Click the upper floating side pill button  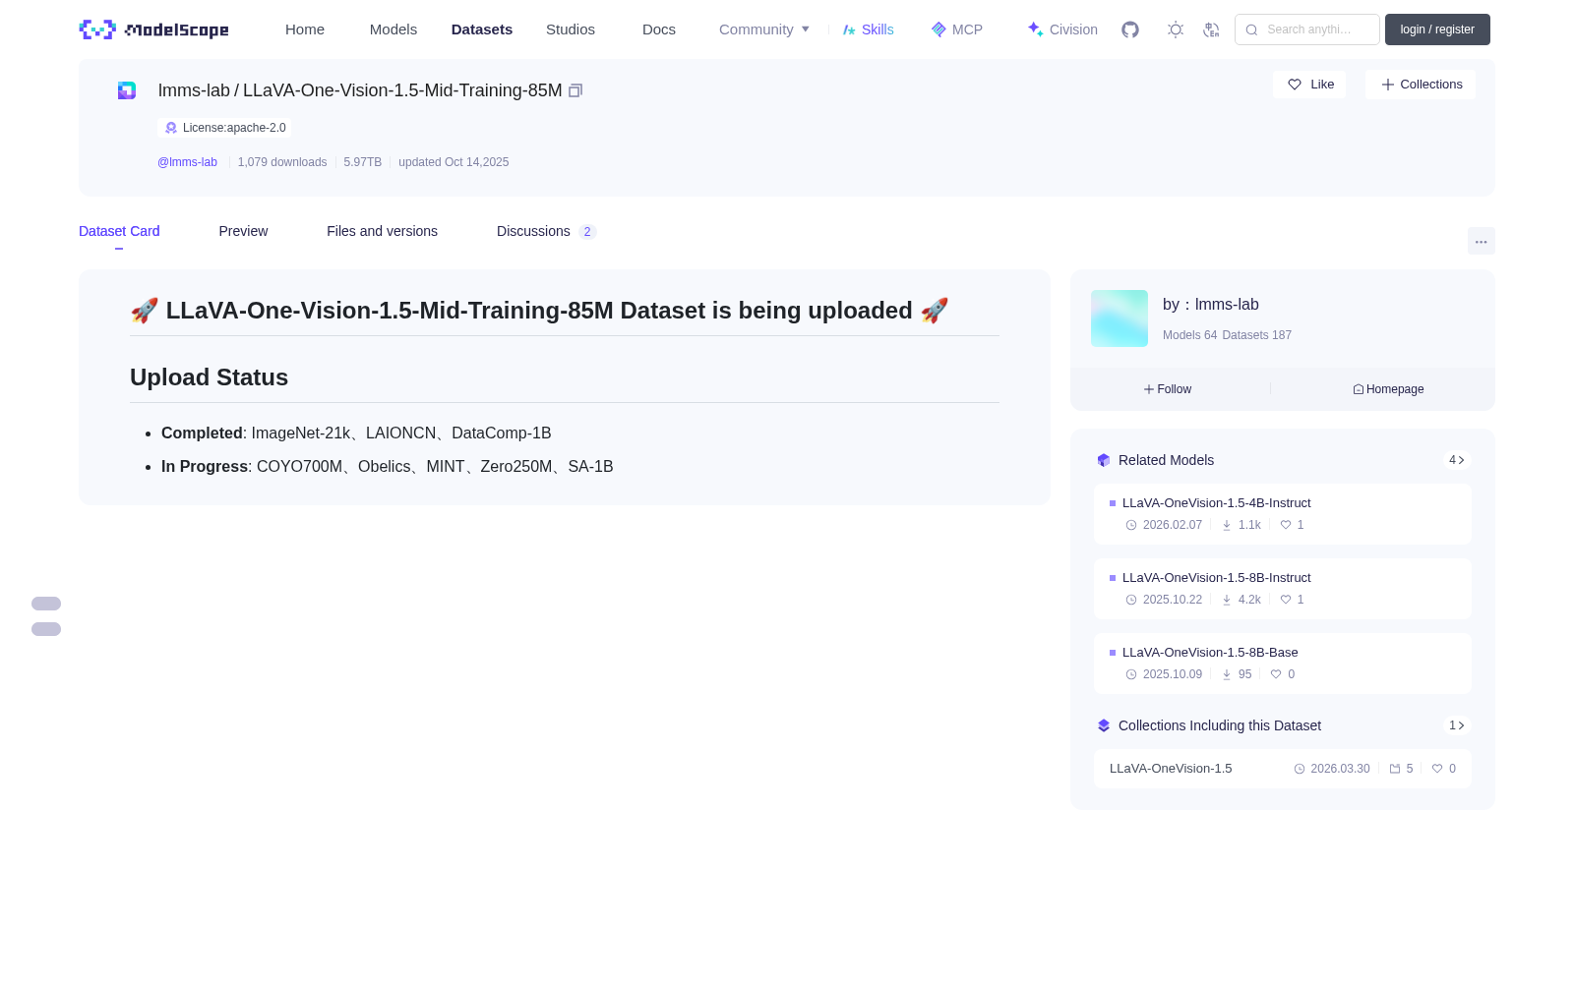click(x=46, y=604)
